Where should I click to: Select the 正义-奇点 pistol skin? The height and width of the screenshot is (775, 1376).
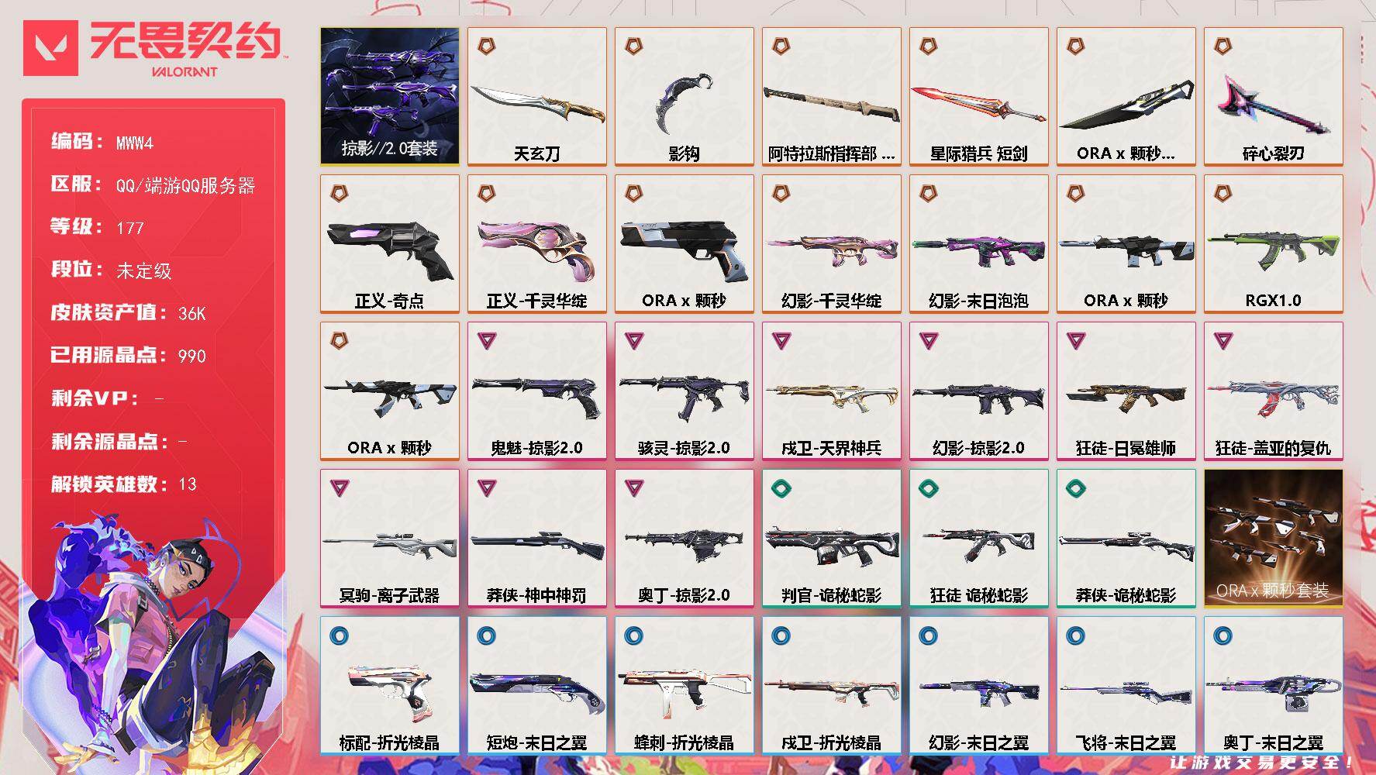click(390, 244)
